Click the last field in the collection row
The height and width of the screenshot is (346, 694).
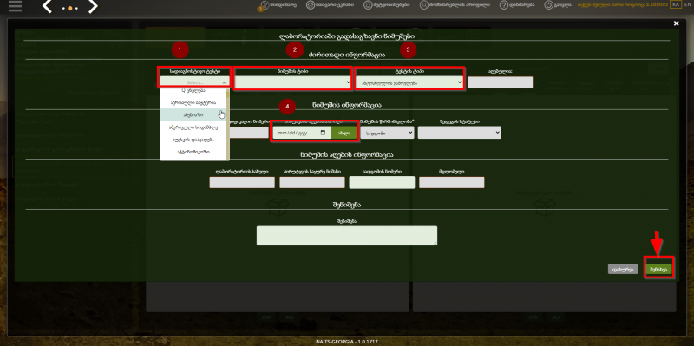coord(452,182)
